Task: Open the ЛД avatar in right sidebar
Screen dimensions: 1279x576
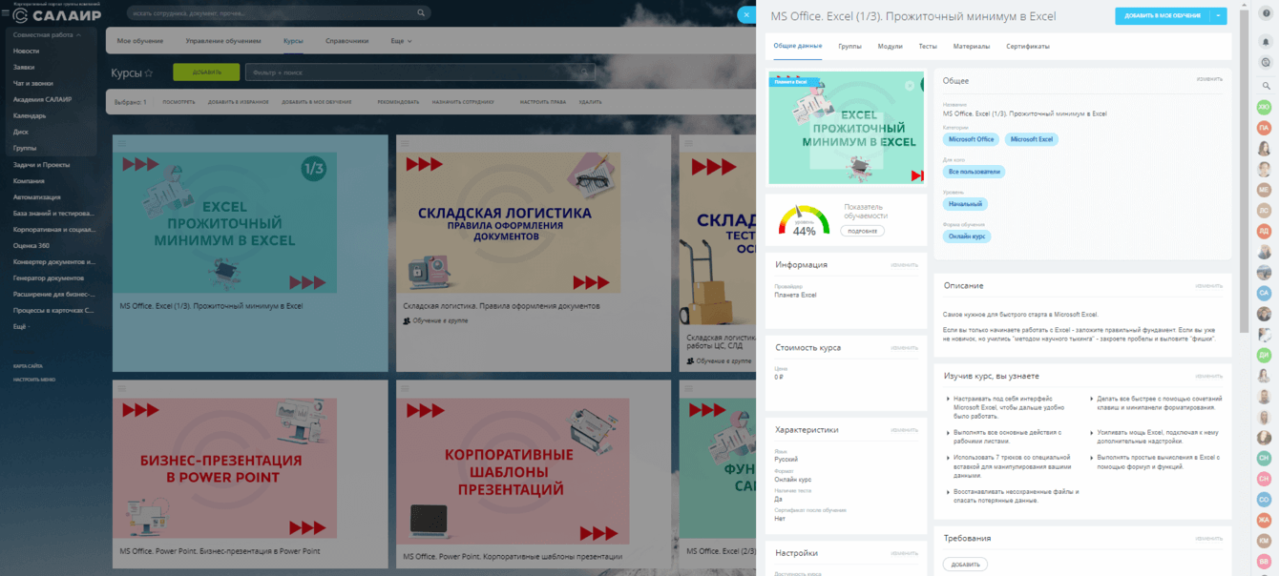Action: (x=1264, y=231)
